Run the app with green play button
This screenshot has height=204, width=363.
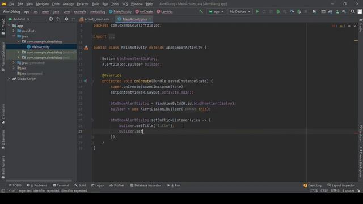point(257,11)
